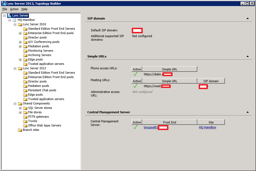Viewport: 256px width, 171px height.
Task: Click the Persistent Chat pools folder icon
Action: tap(25, 90)
